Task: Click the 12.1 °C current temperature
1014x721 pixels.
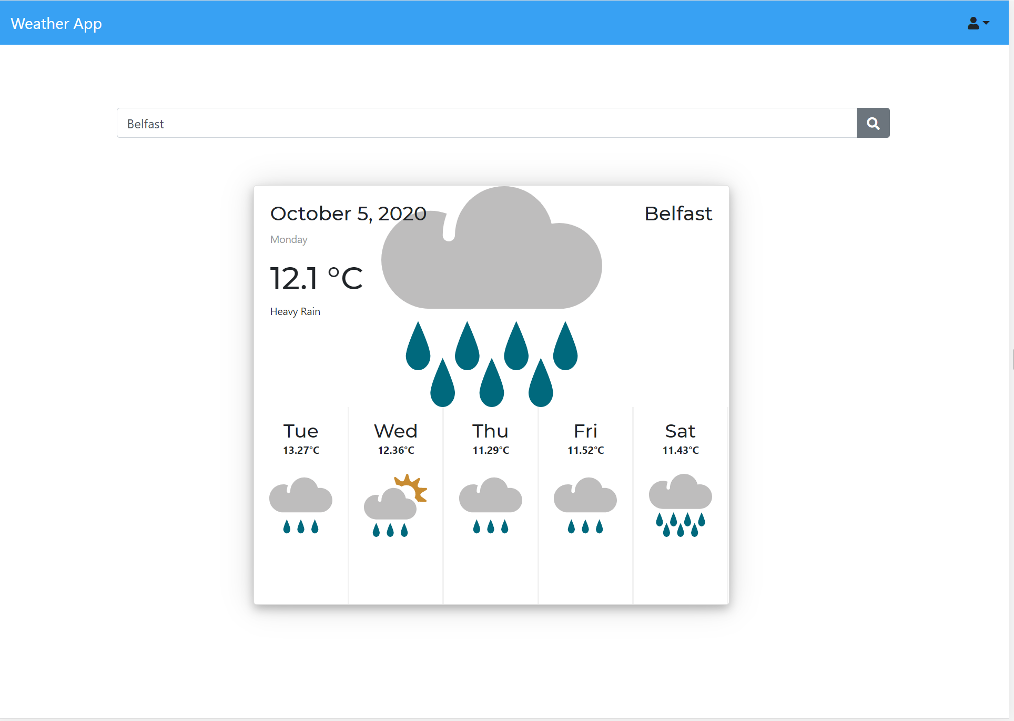Action: 316,278
